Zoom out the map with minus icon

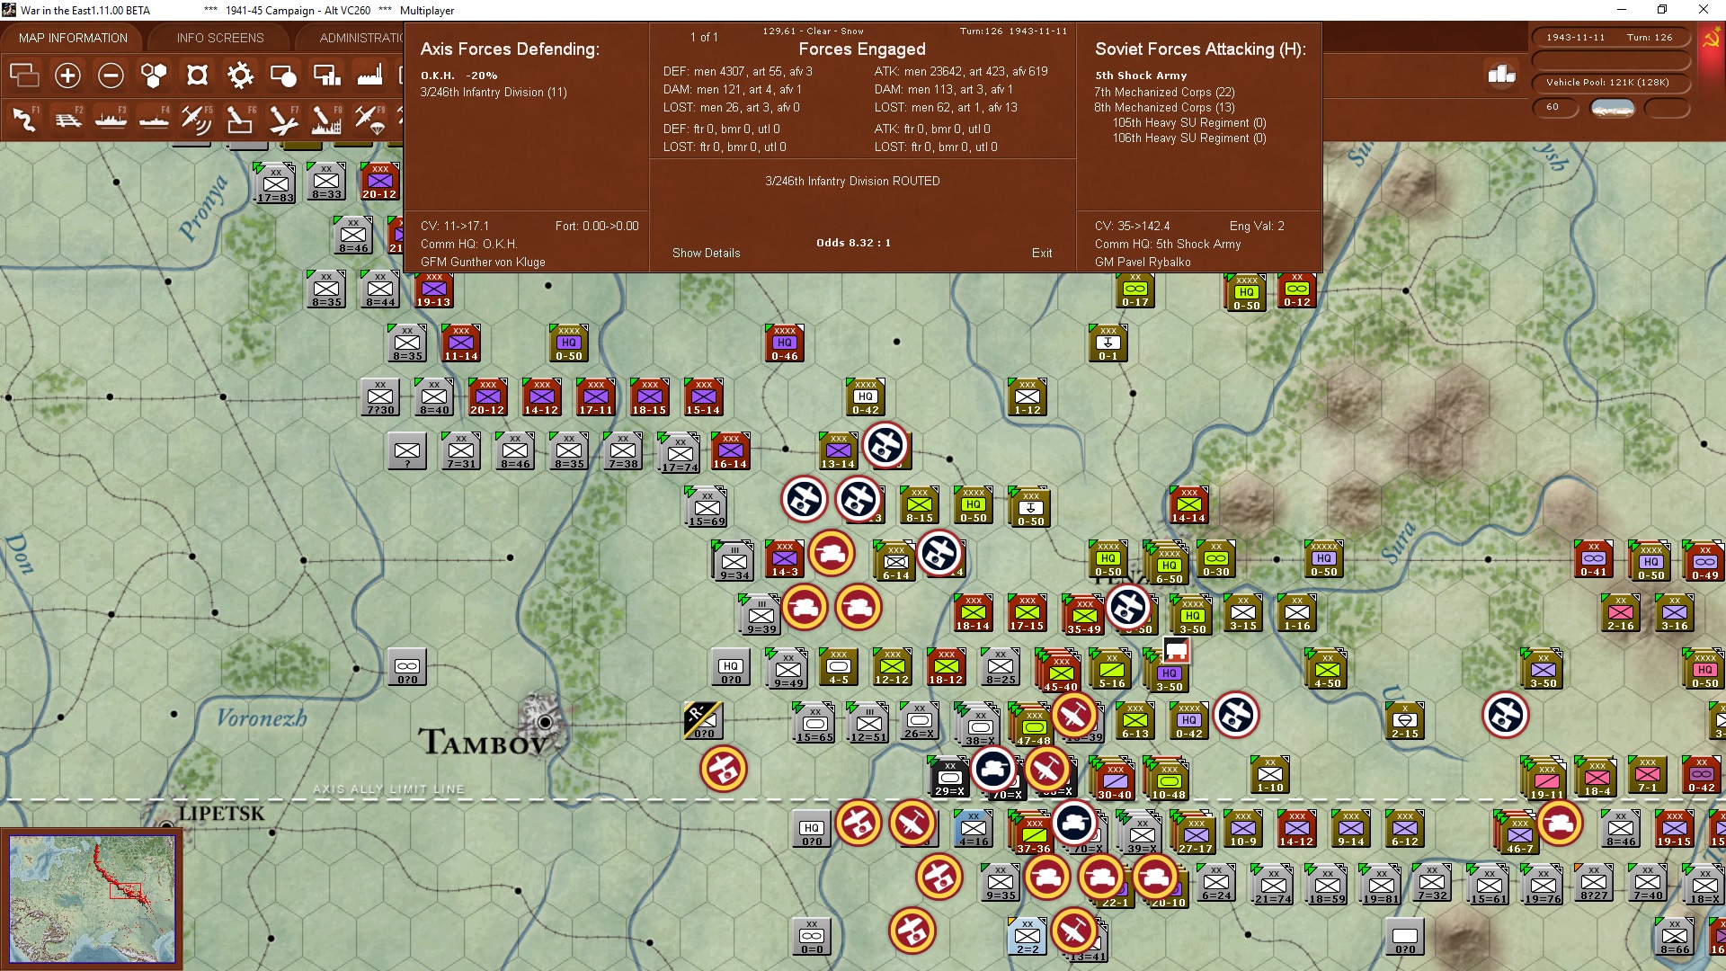pyautogui.click(x=111, y=76)
